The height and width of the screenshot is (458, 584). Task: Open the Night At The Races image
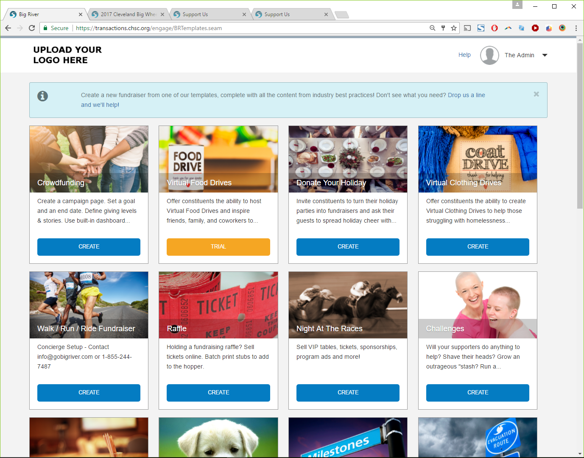[348, 305]
